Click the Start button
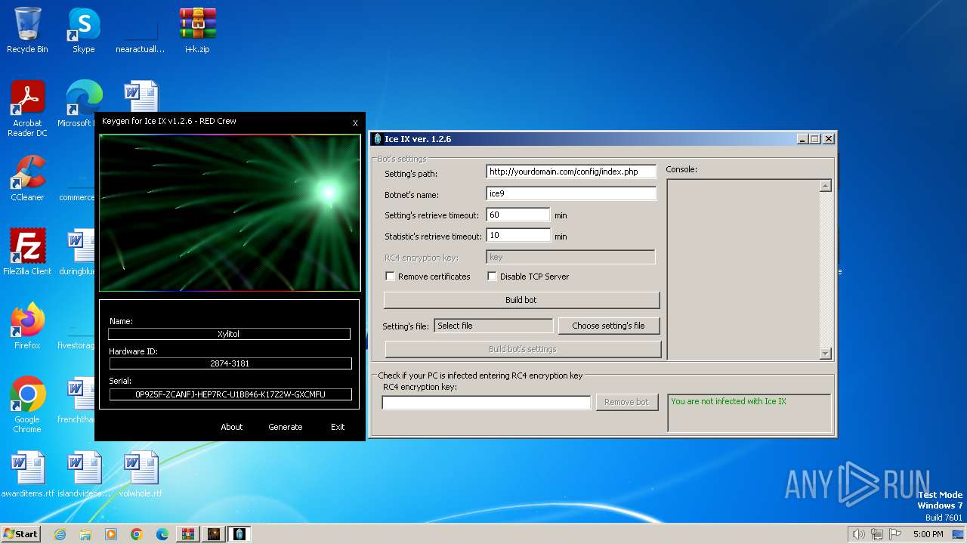This screenshot has height=544, width=967. pyautogui.click(x=20, y=534)
